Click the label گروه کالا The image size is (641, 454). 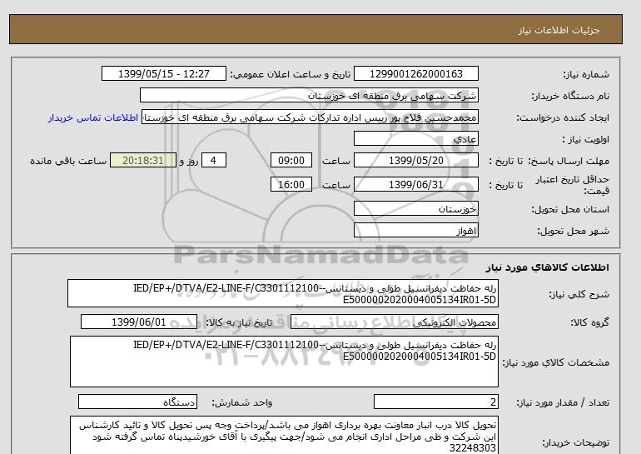tap(590, 322)
